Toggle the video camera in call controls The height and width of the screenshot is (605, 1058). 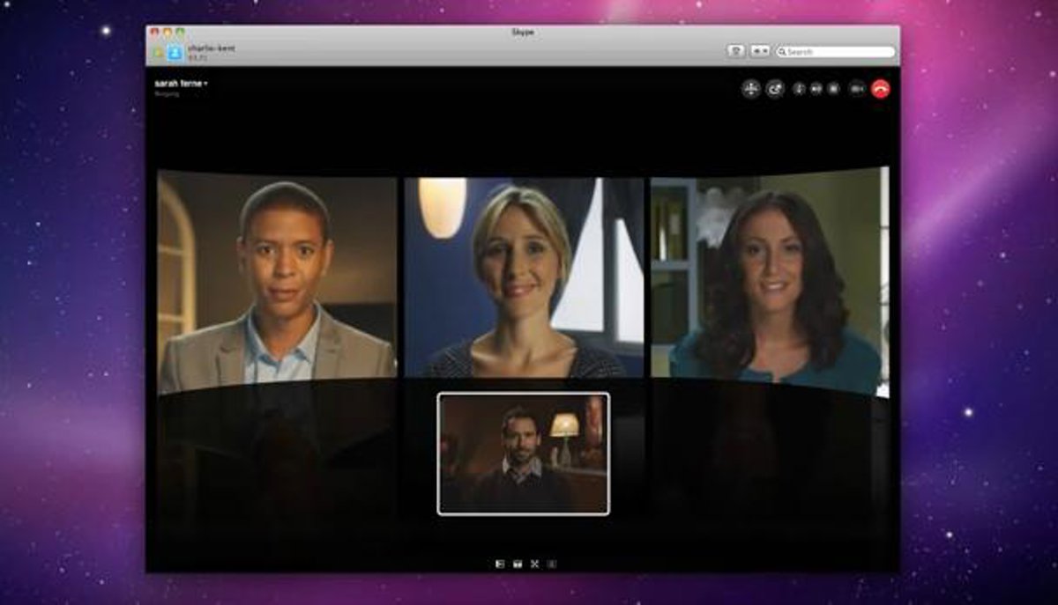(x=856, y=89)
